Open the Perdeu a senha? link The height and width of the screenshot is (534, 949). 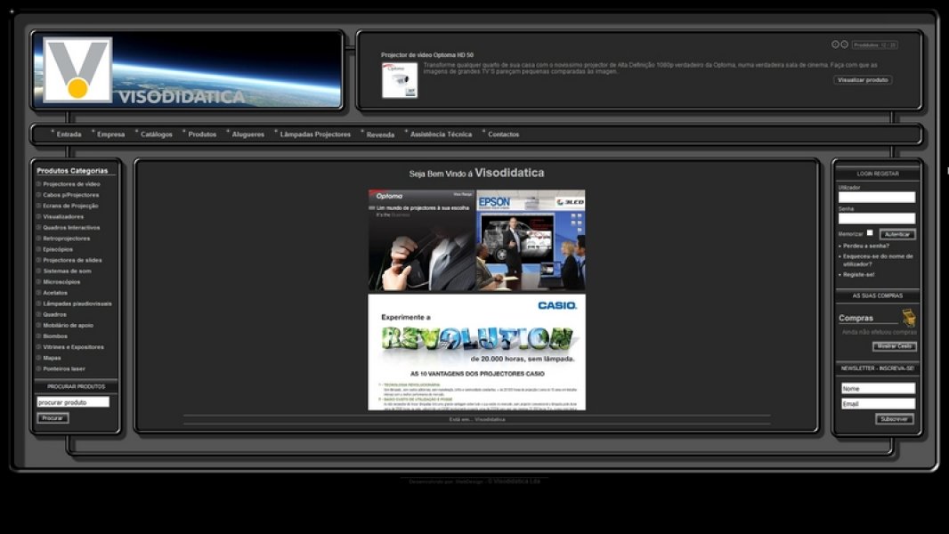[x=866, y=247]
